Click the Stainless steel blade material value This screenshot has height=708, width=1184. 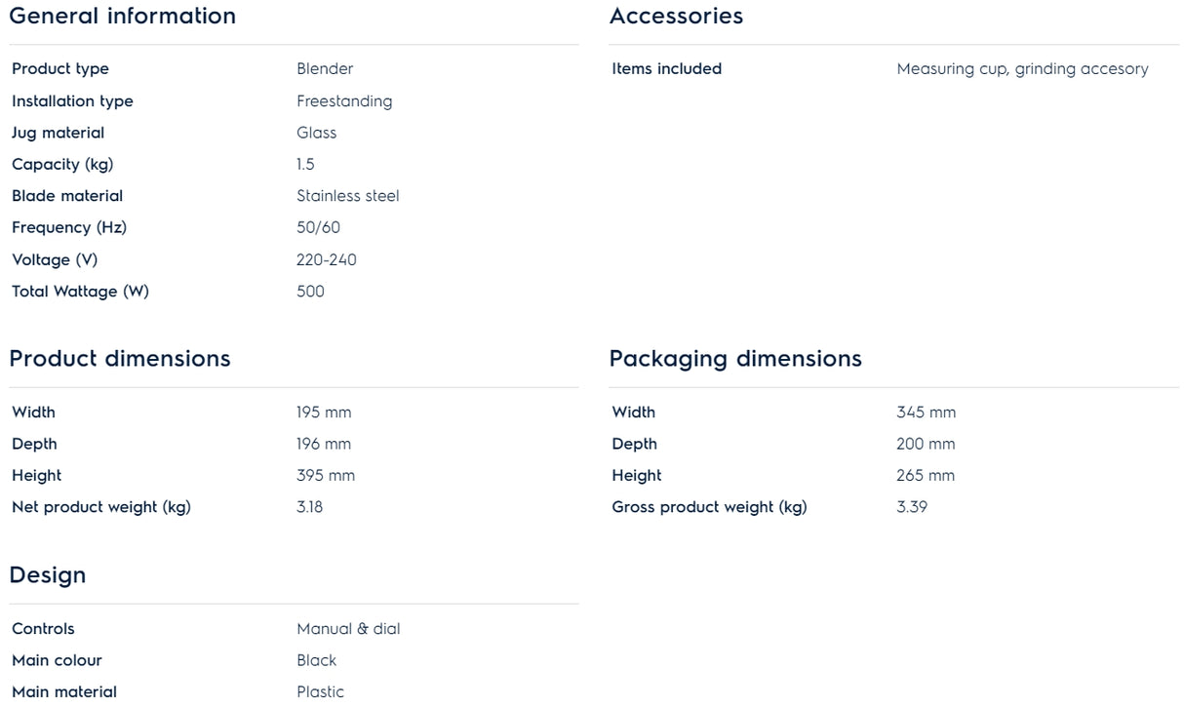[347, 196]
